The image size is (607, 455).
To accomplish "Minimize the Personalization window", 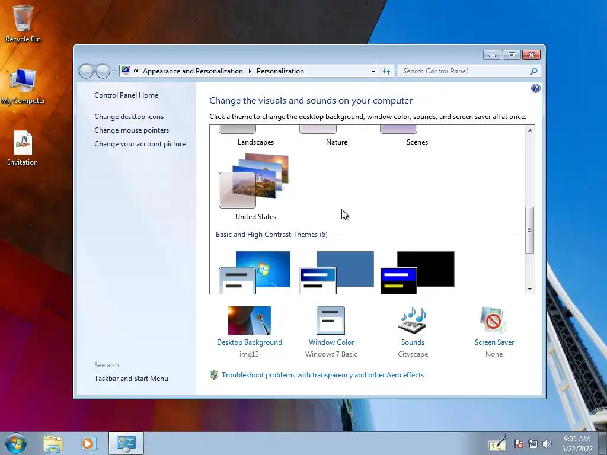I will click(x=492, y=55).
